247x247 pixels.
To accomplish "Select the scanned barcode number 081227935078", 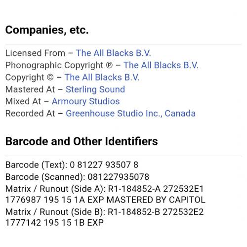I will click(x=119, y=177).
